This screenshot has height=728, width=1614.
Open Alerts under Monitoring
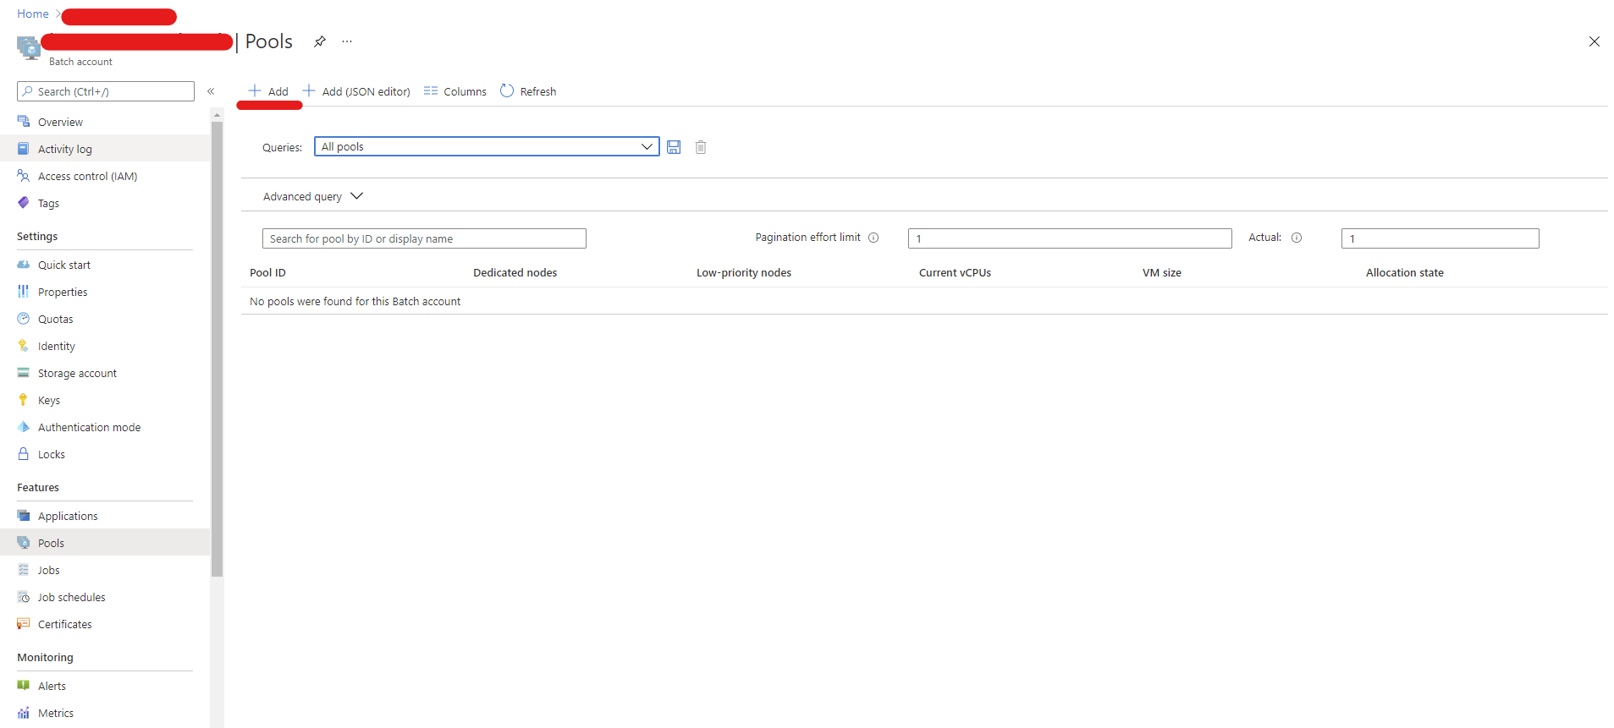click(x=105, y=686)
